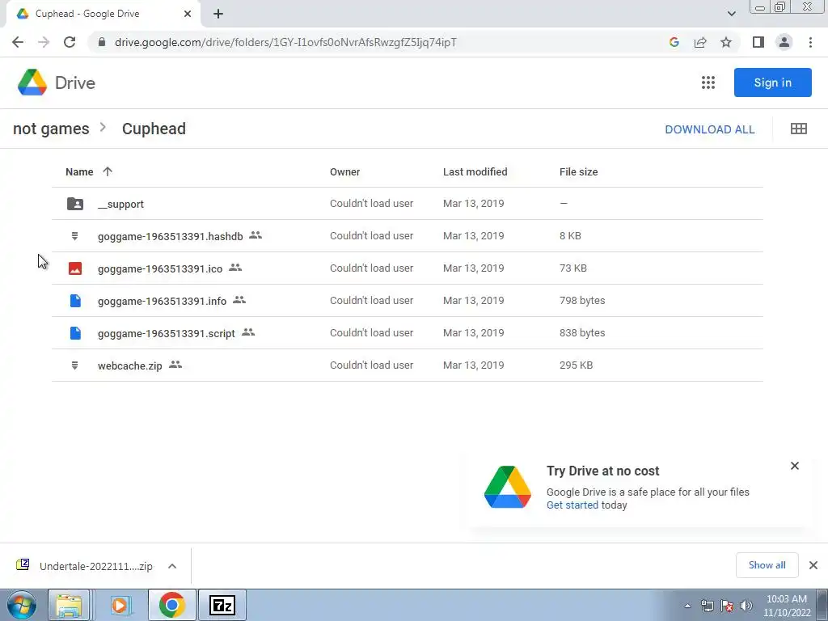Switch to grid view layout

798,129
